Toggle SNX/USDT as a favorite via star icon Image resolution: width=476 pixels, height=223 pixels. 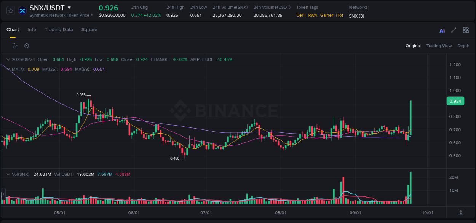[x=10, y=11]
